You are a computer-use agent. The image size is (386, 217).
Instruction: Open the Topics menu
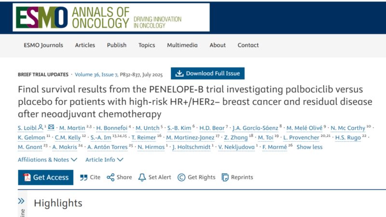point(147,45)
